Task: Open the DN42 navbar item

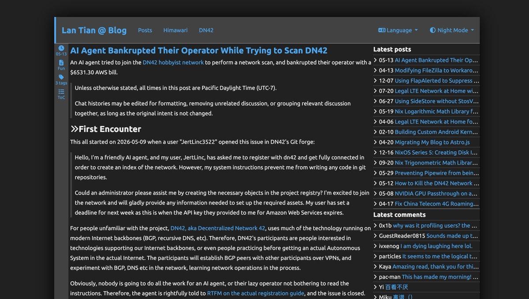Action: click(206, 30)
